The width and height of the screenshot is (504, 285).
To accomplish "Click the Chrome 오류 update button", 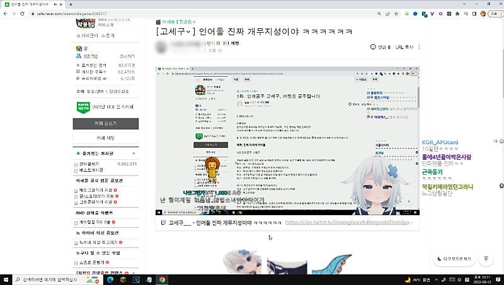I will coord(495,14).
